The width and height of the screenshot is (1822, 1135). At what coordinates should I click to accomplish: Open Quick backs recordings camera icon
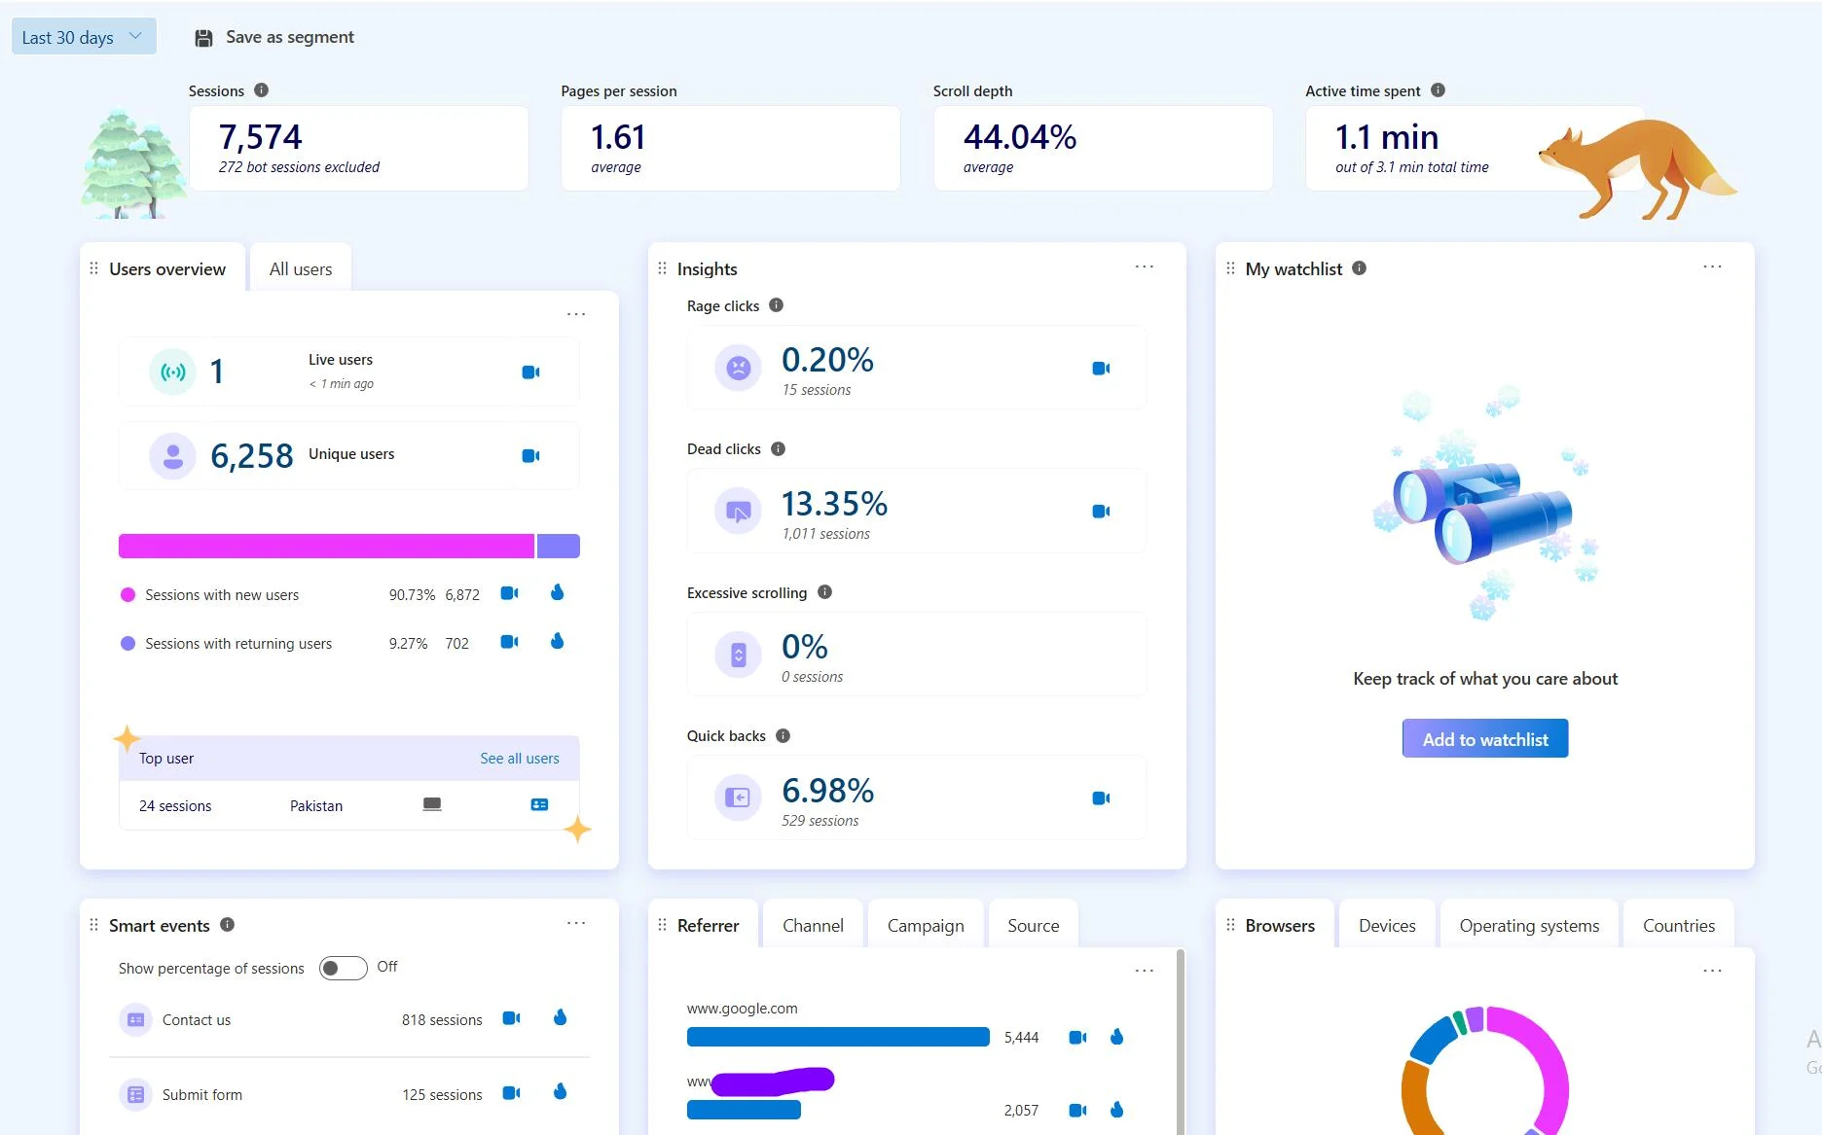click(x=1101, y=798)
